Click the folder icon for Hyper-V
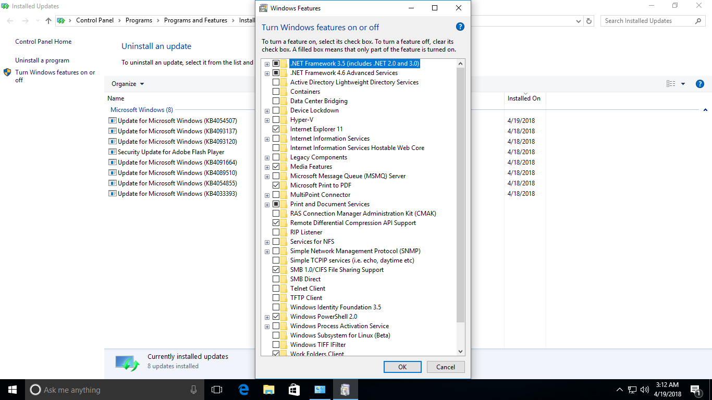The width and height of the screenshot is (712, 400). [x=284, y=120]
